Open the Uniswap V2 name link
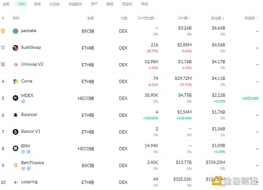The width and height of the screenshot is (263, 190). click(32, 65)
